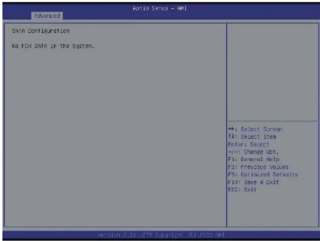The height and width of the screenshot is (241, 320).
Task: Click the version copyright footer text
Action: coord(161,235)
